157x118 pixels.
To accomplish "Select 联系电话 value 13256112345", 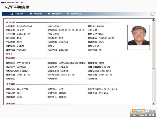I will (107, 38).
